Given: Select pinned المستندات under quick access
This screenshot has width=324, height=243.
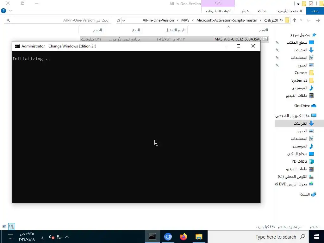Looking at the screenshot, I should tap(302, 58).
